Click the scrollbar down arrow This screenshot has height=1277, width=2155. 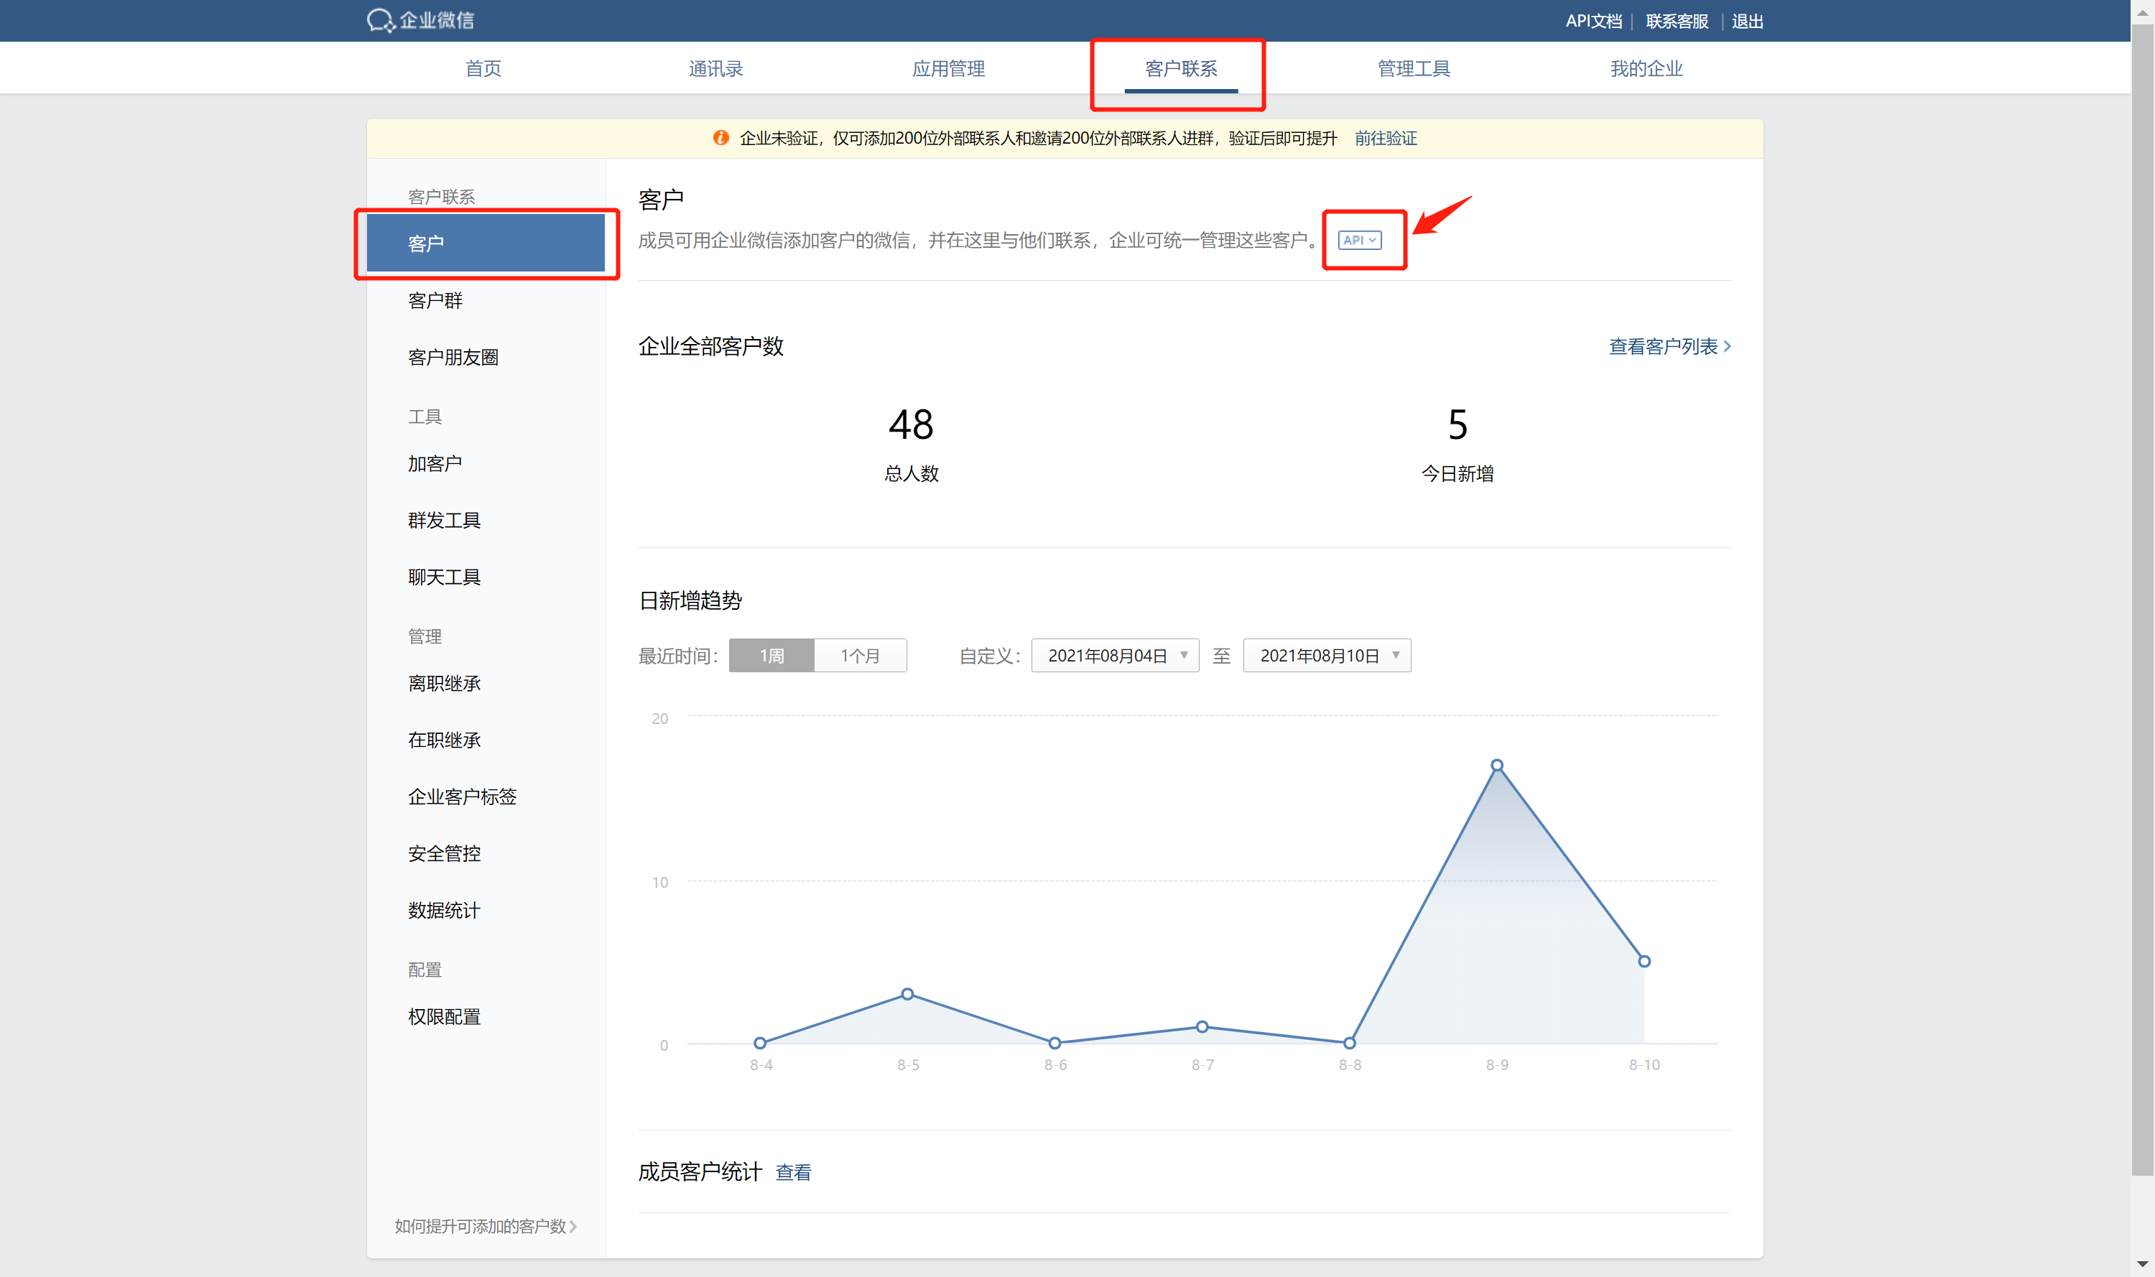[2142, 1264]
